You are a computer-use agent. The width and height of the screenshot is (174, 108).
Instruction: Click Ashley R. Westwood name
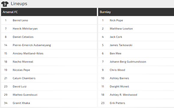(x=123, y=95)
